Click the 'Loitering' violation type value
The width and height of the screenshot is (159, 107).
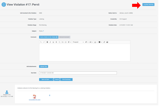pyautogui.click(x=42, y=19)
